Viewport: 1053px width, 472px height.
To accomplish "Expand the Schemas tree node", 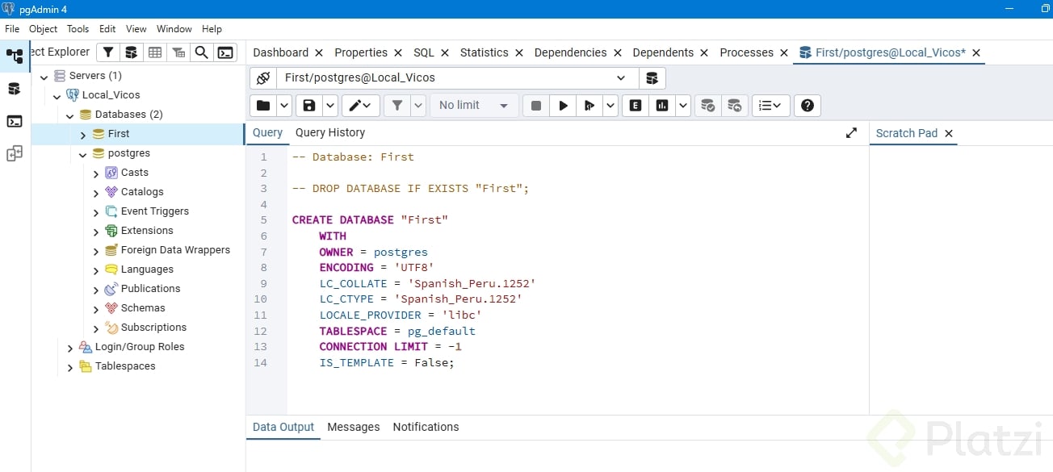I will coord(96,309).
